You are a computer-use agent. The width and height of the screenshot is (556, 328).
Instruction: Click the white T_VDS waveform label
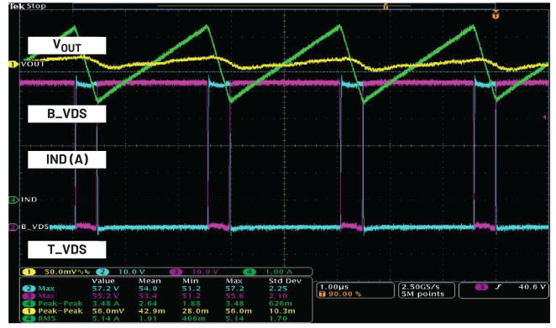67,250
